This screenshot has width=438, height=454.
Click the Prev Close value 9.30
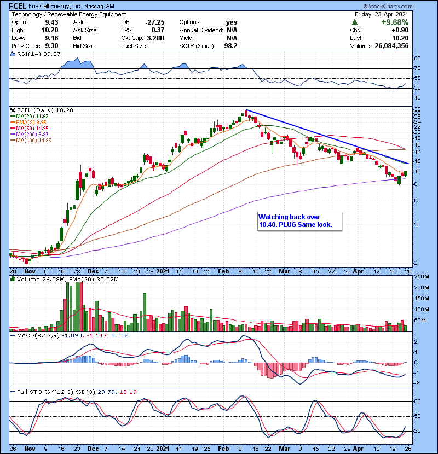[x=51, y=46]
